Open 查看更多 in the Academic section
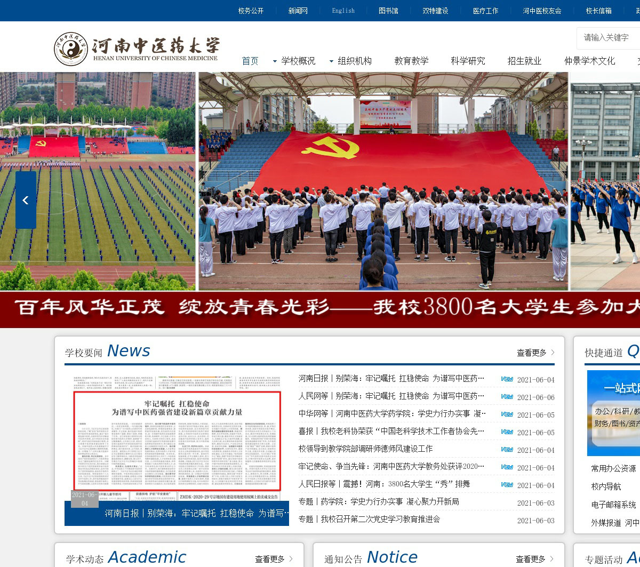The width and height of the screenshot is (640, 567). tap(274, 559)
